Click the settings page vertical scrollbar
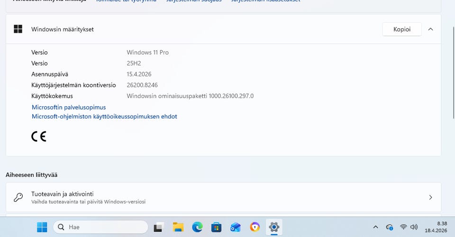 (454, 73)
